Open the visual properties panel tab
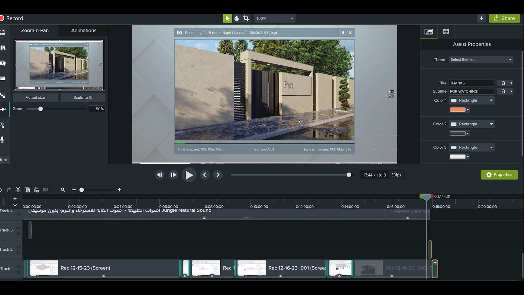Screen dimensions: 524x295 (429, 32)
